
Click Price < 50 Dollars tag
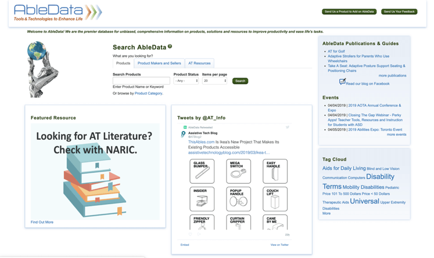point(375,194)
